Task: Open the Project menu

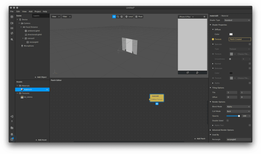Action: click(38, 11)
